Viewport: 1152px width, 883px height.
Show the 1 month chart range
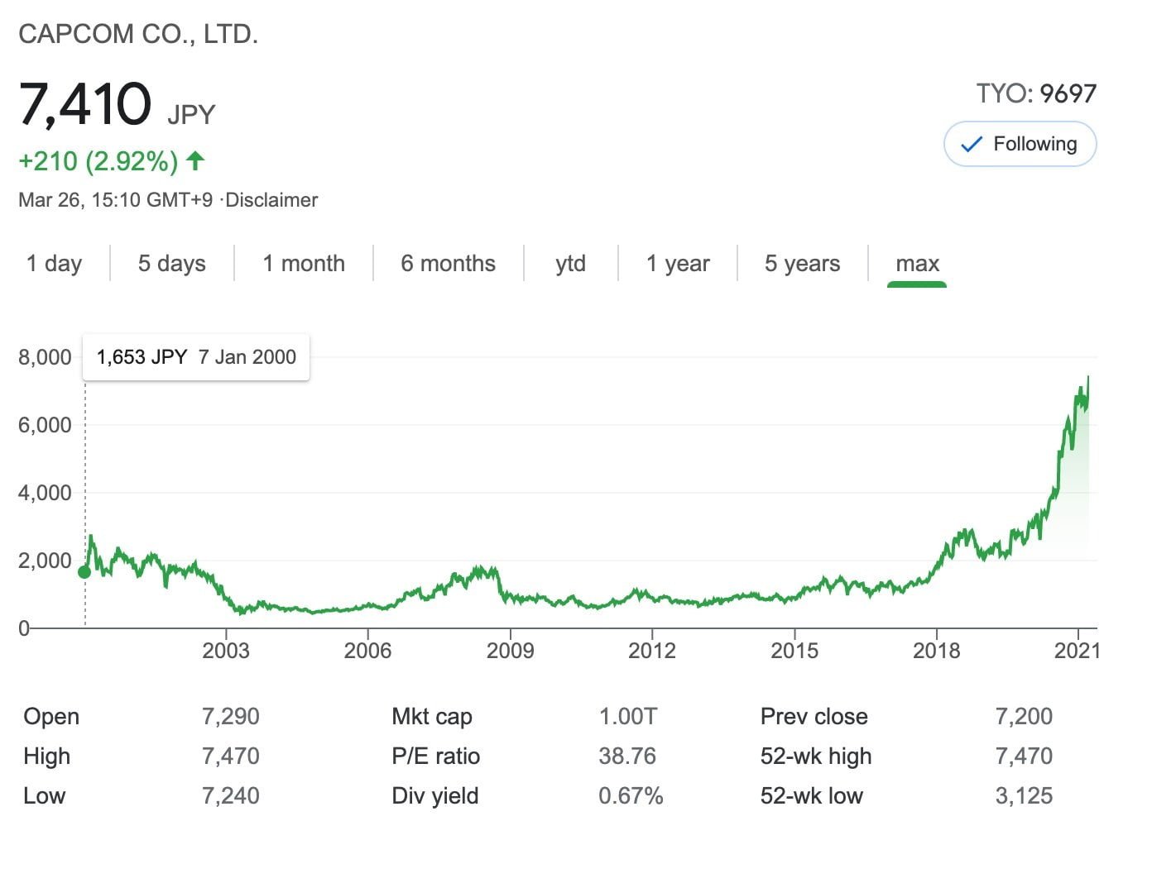click(x=304, y=264)
